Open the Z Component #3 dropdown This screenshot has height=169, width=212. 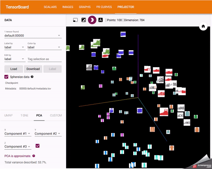click(x=18, y=146)
